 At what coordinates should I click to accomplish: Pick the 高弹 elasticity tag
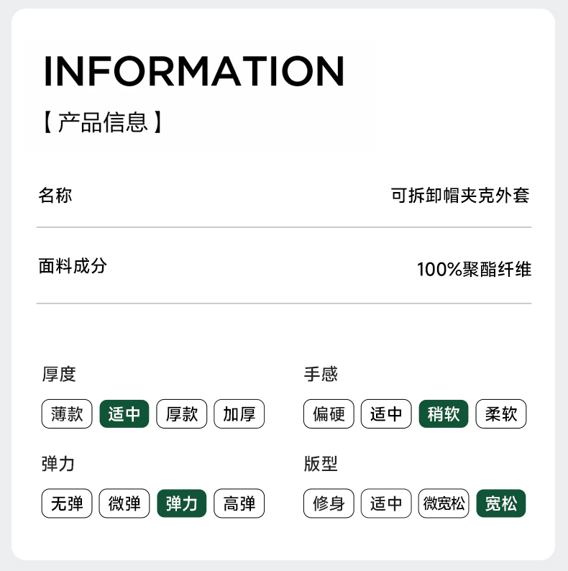pos(239,503)
